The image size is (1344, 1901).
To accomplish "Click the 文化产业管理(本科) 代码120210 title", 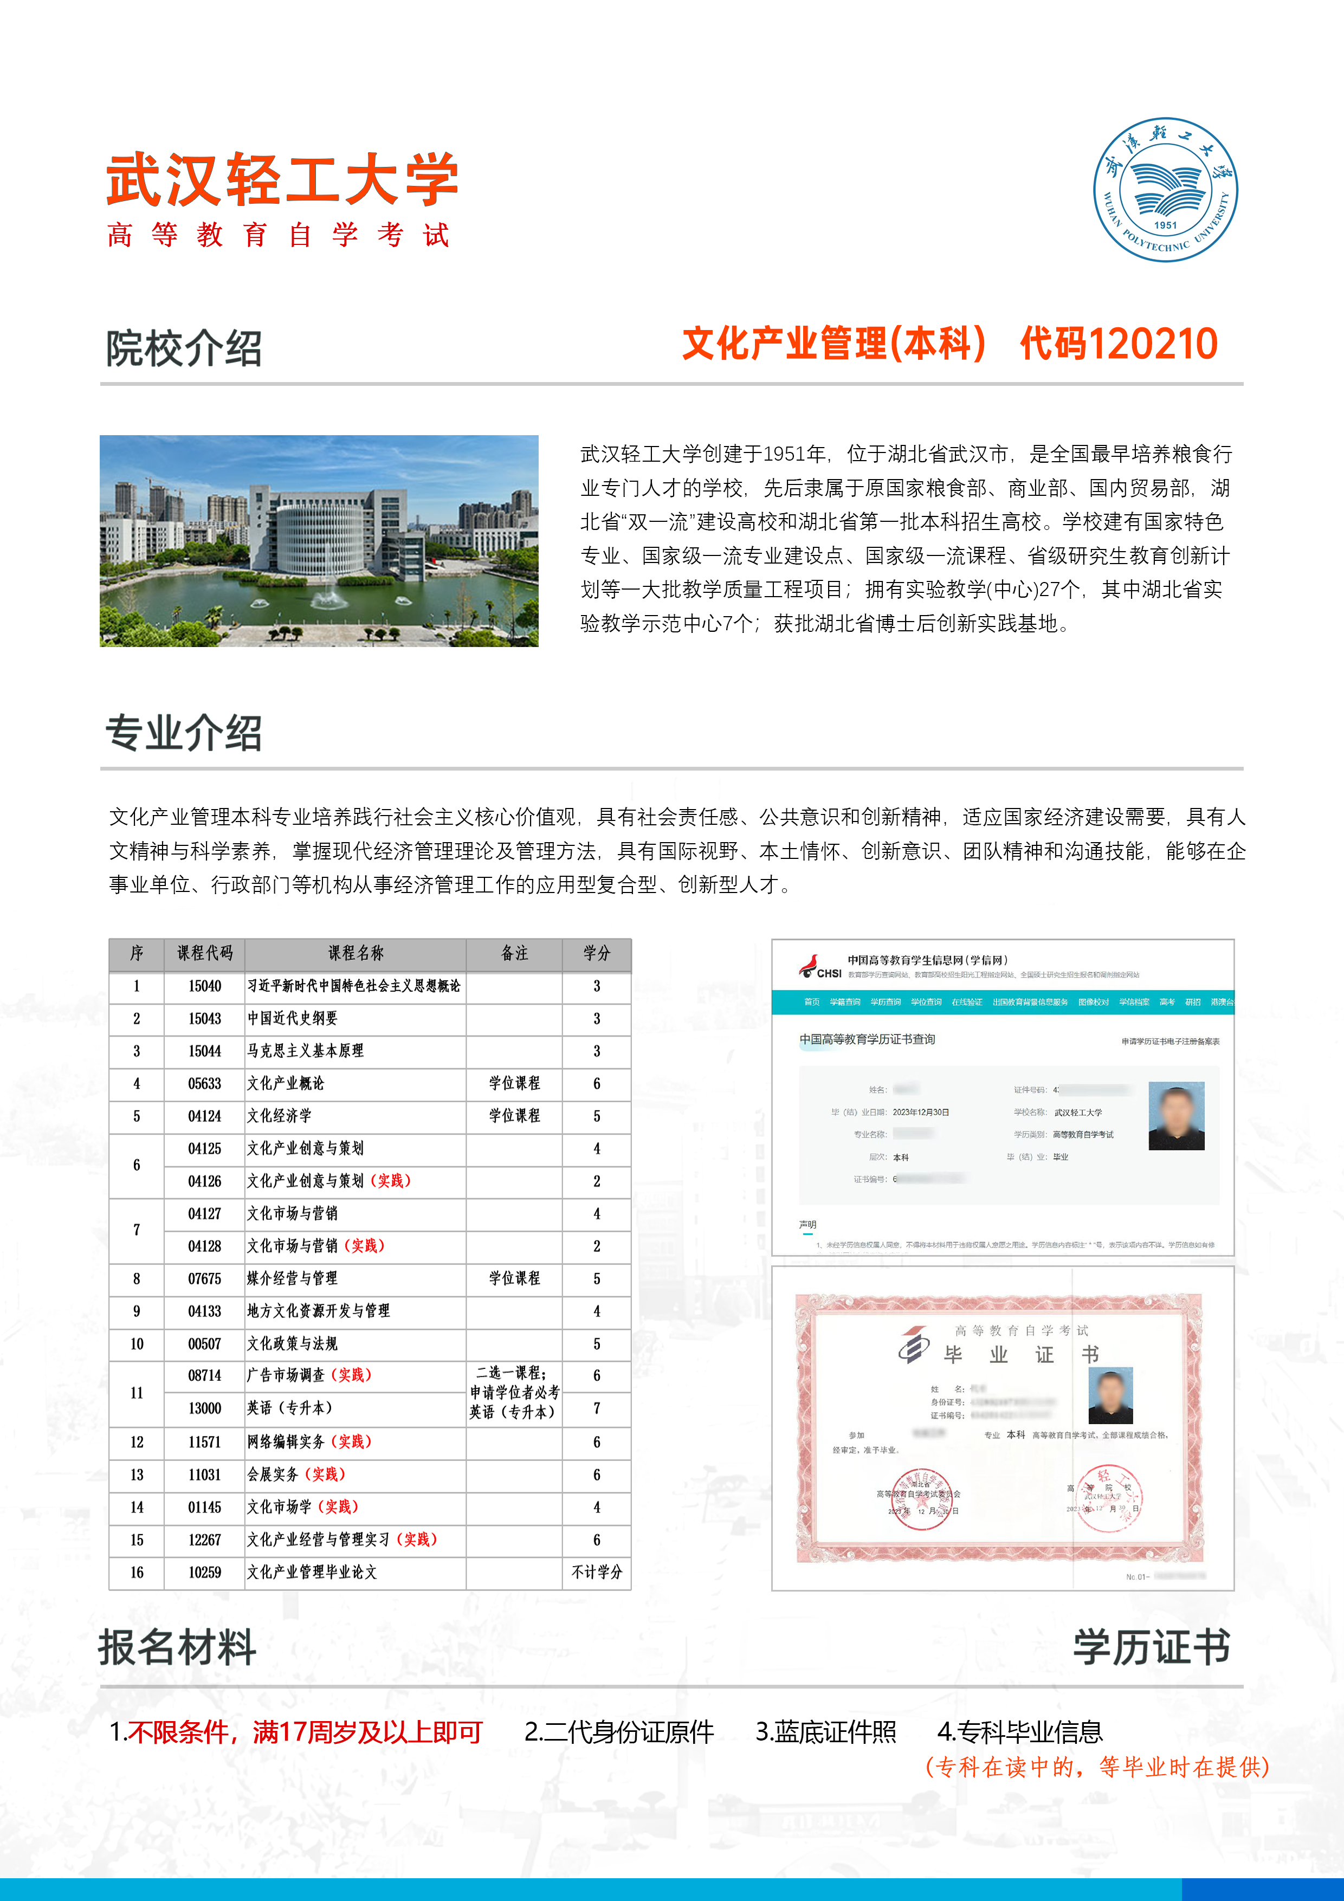I will [950, 344].
